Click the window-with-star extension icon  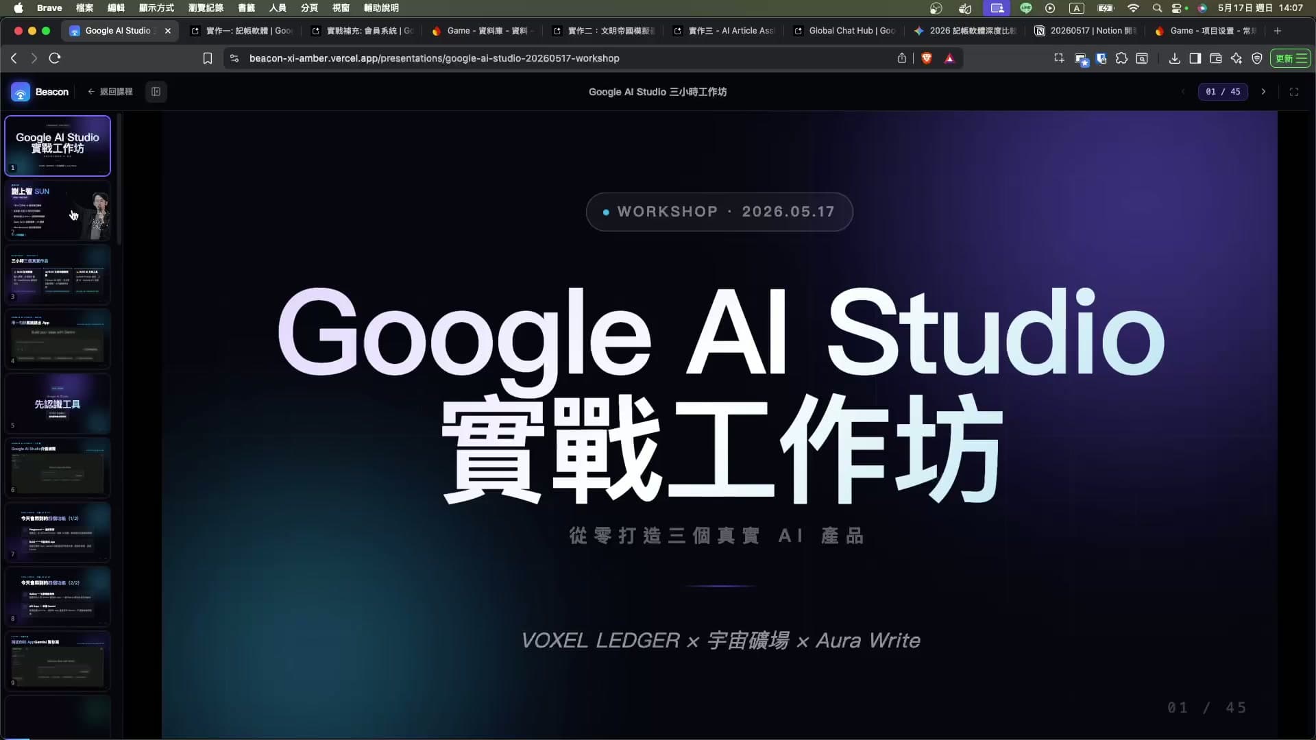pos(1082,60)
